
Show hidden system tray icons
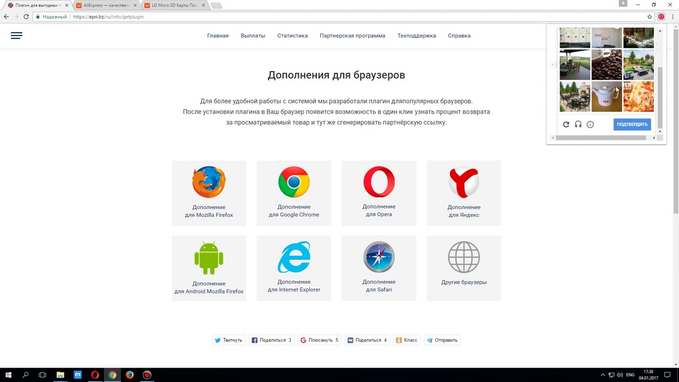(603, 375)
